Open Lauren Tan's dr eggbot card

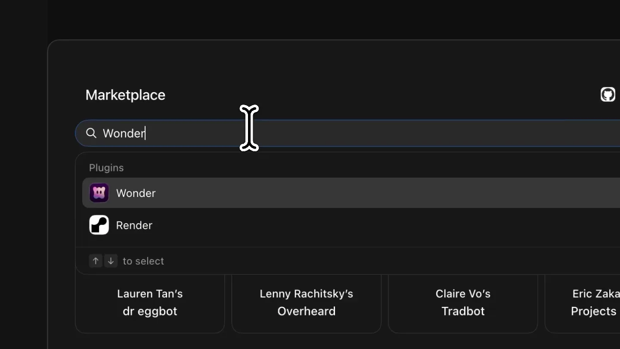[150, 303]
